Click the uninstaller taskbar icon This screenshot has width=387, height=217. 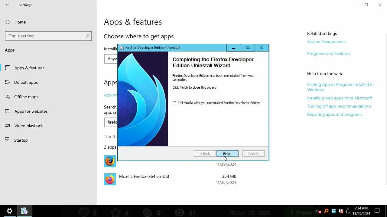point(24,211)
